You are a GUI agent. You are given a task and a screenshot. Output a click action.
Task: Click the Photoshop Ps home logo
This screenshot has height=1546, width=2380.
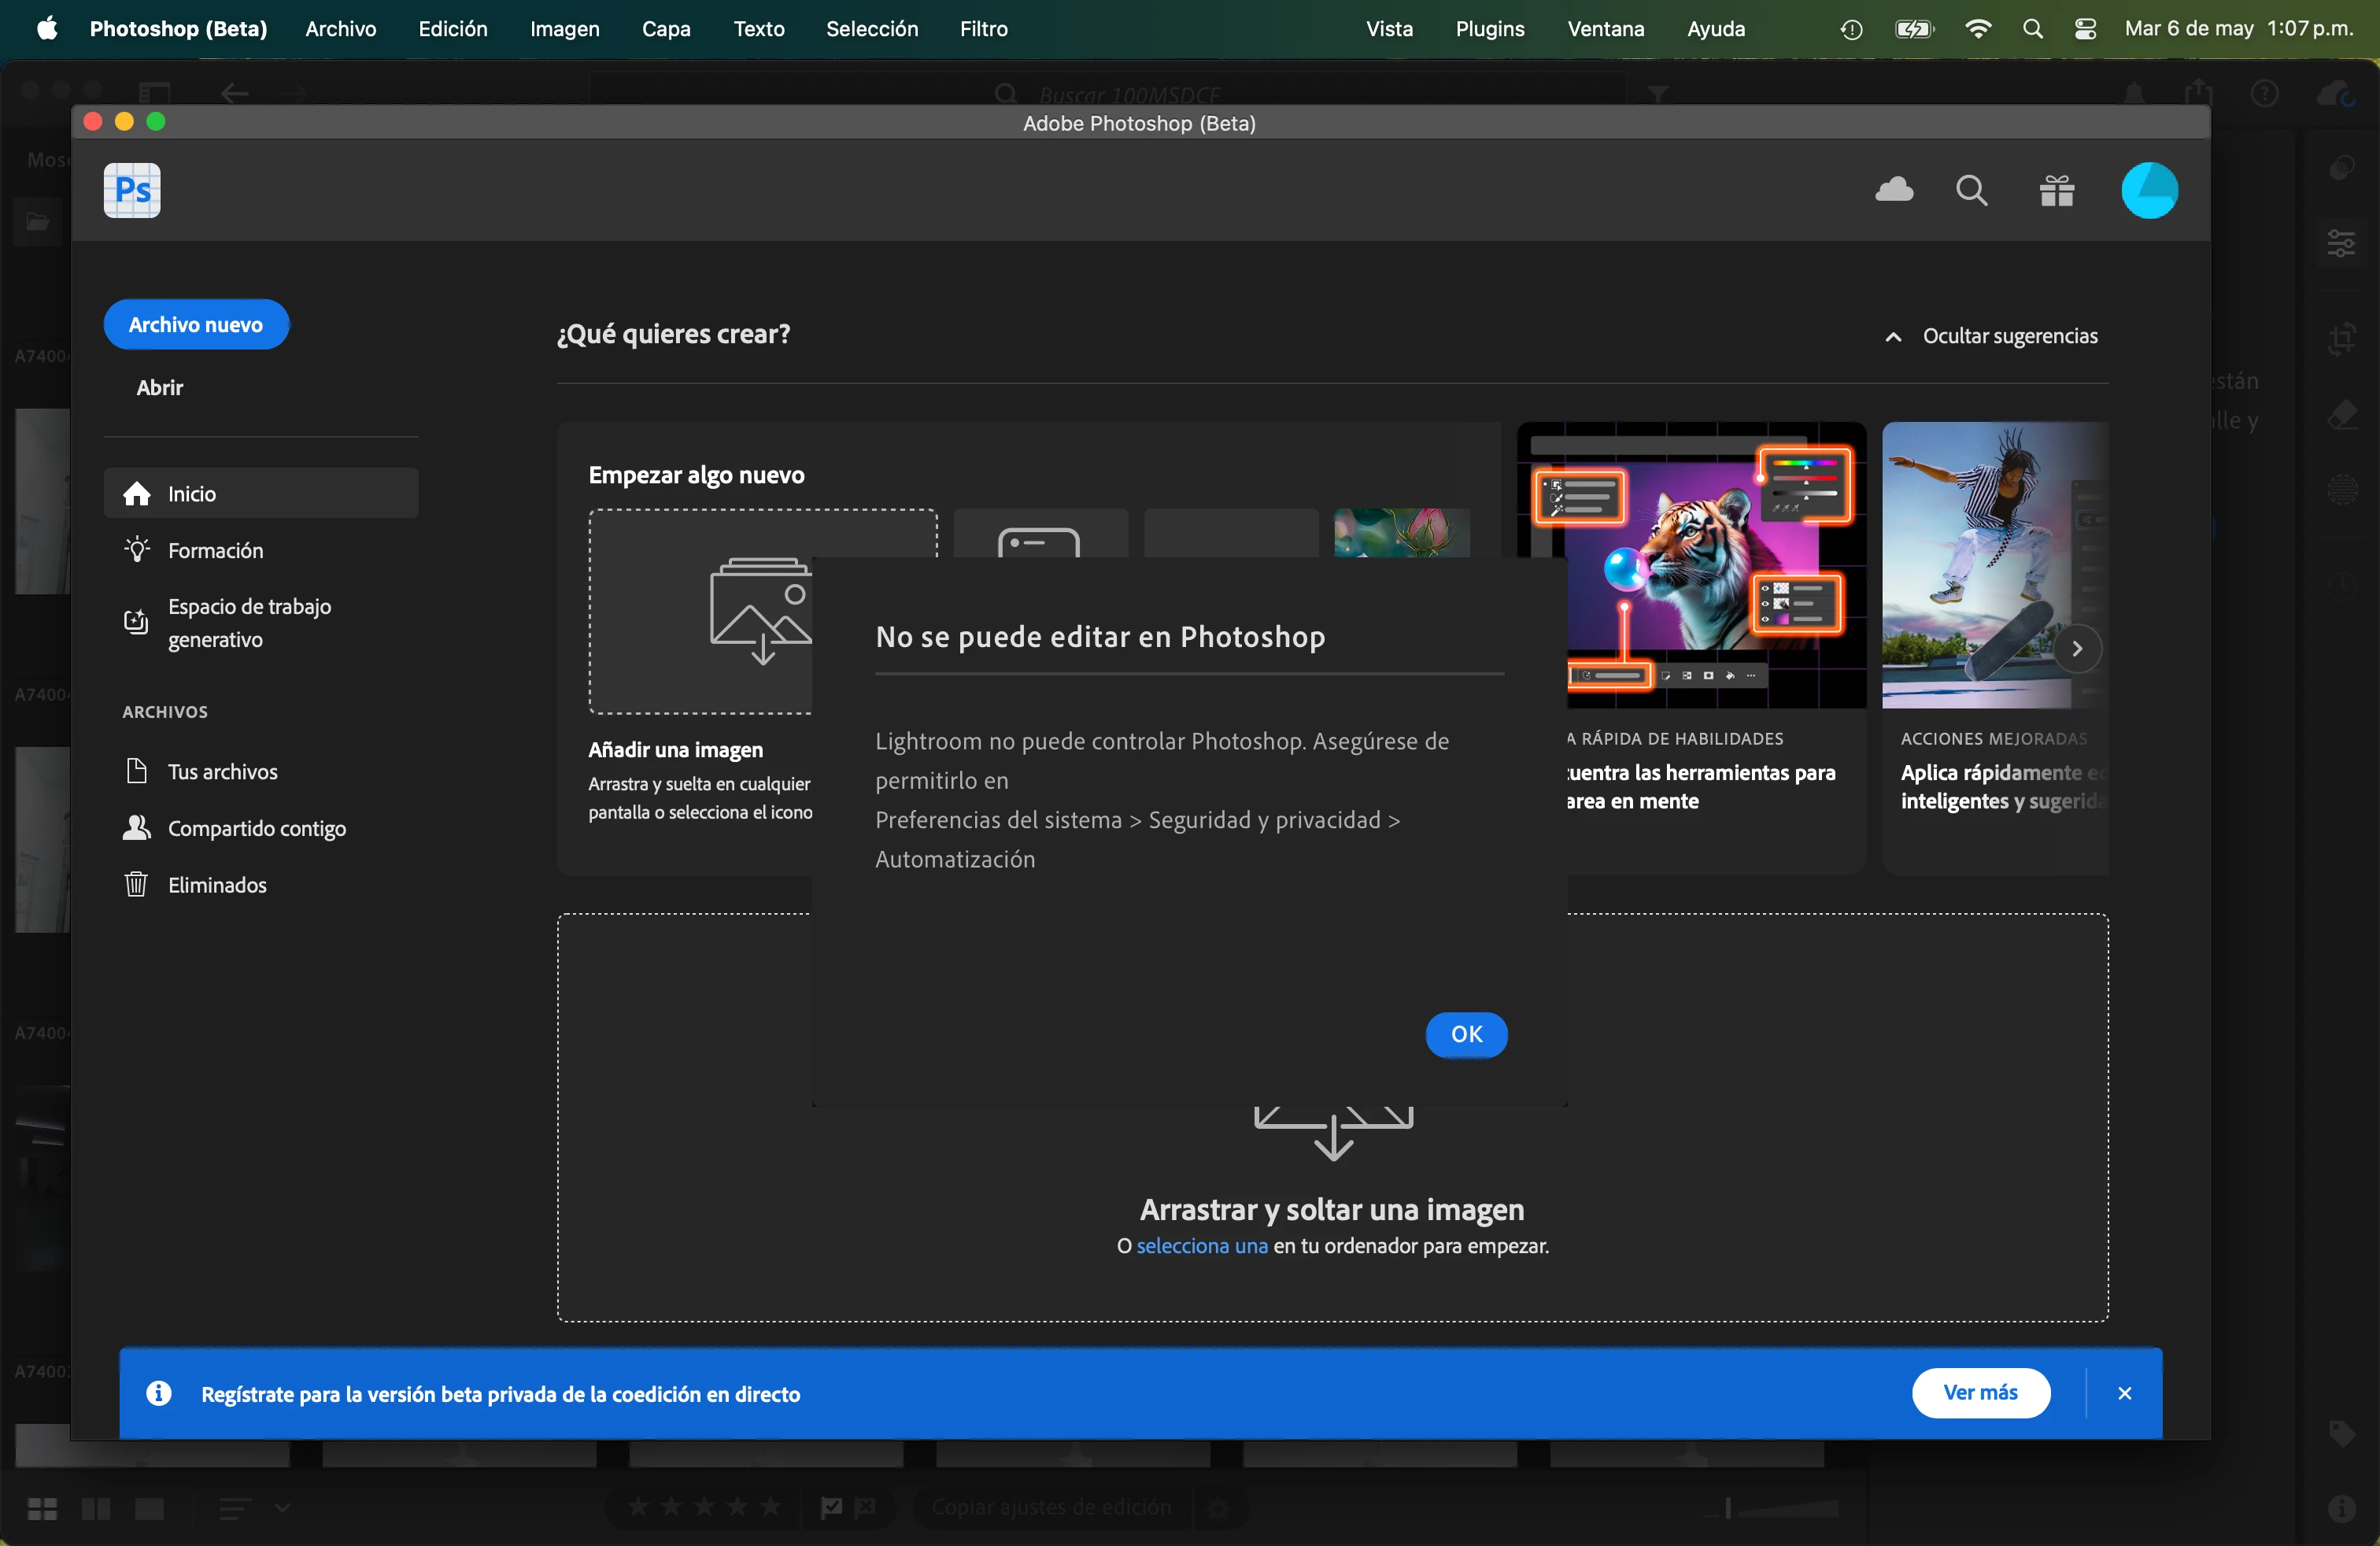(132, 190)
